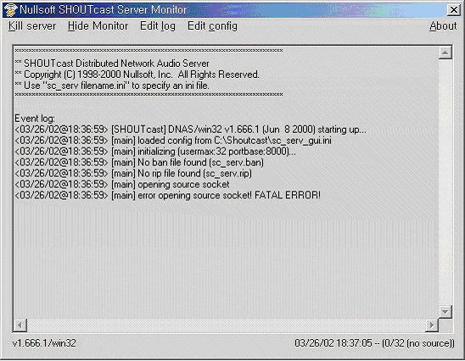Click the Nullsoft SHOUTcast title bar
This screenshot has height=361, width=465.
coord(225,10)
